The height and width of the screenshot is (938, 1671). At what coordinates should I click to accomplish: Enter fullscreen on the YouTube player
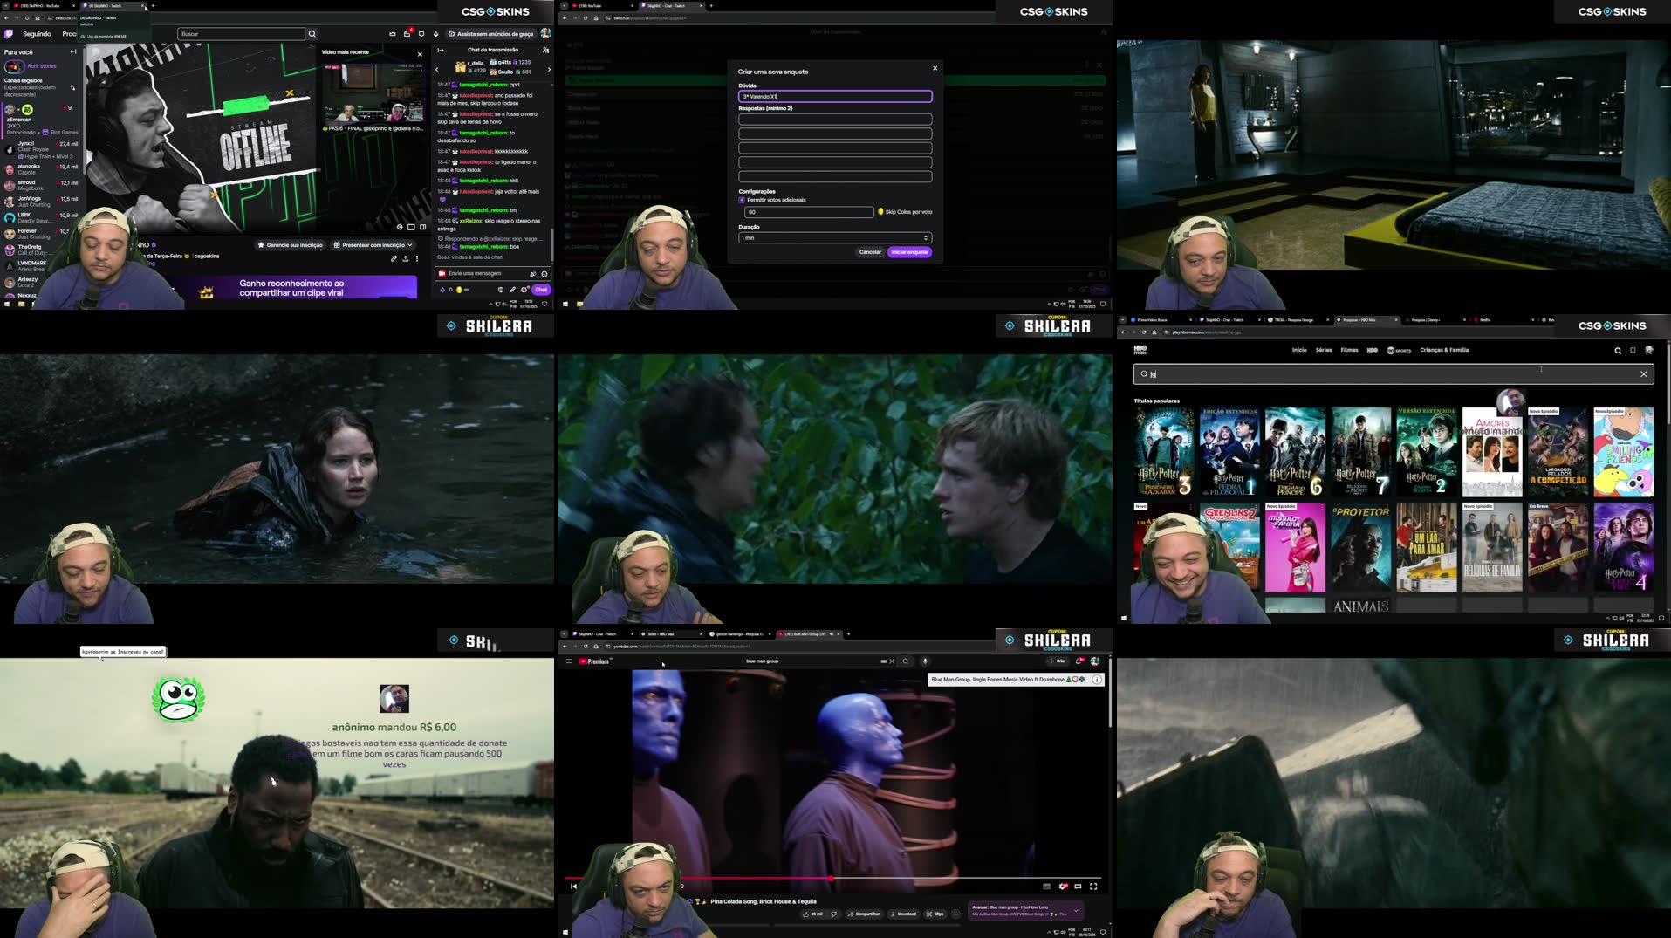click(1093, 887)
